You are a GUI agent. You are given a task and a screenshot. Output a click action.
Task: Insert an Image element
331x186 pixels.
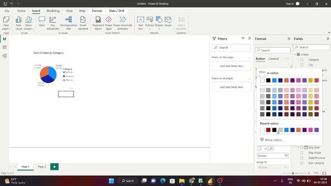[168, 22]
